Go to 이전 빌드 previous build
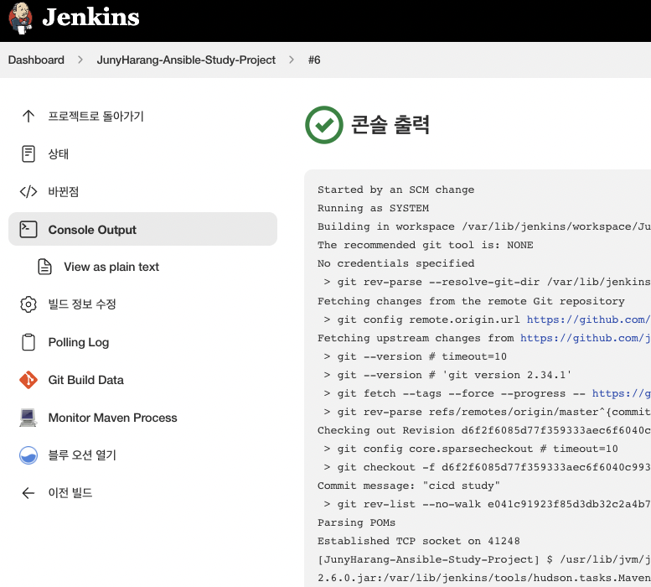 point(70,493)
